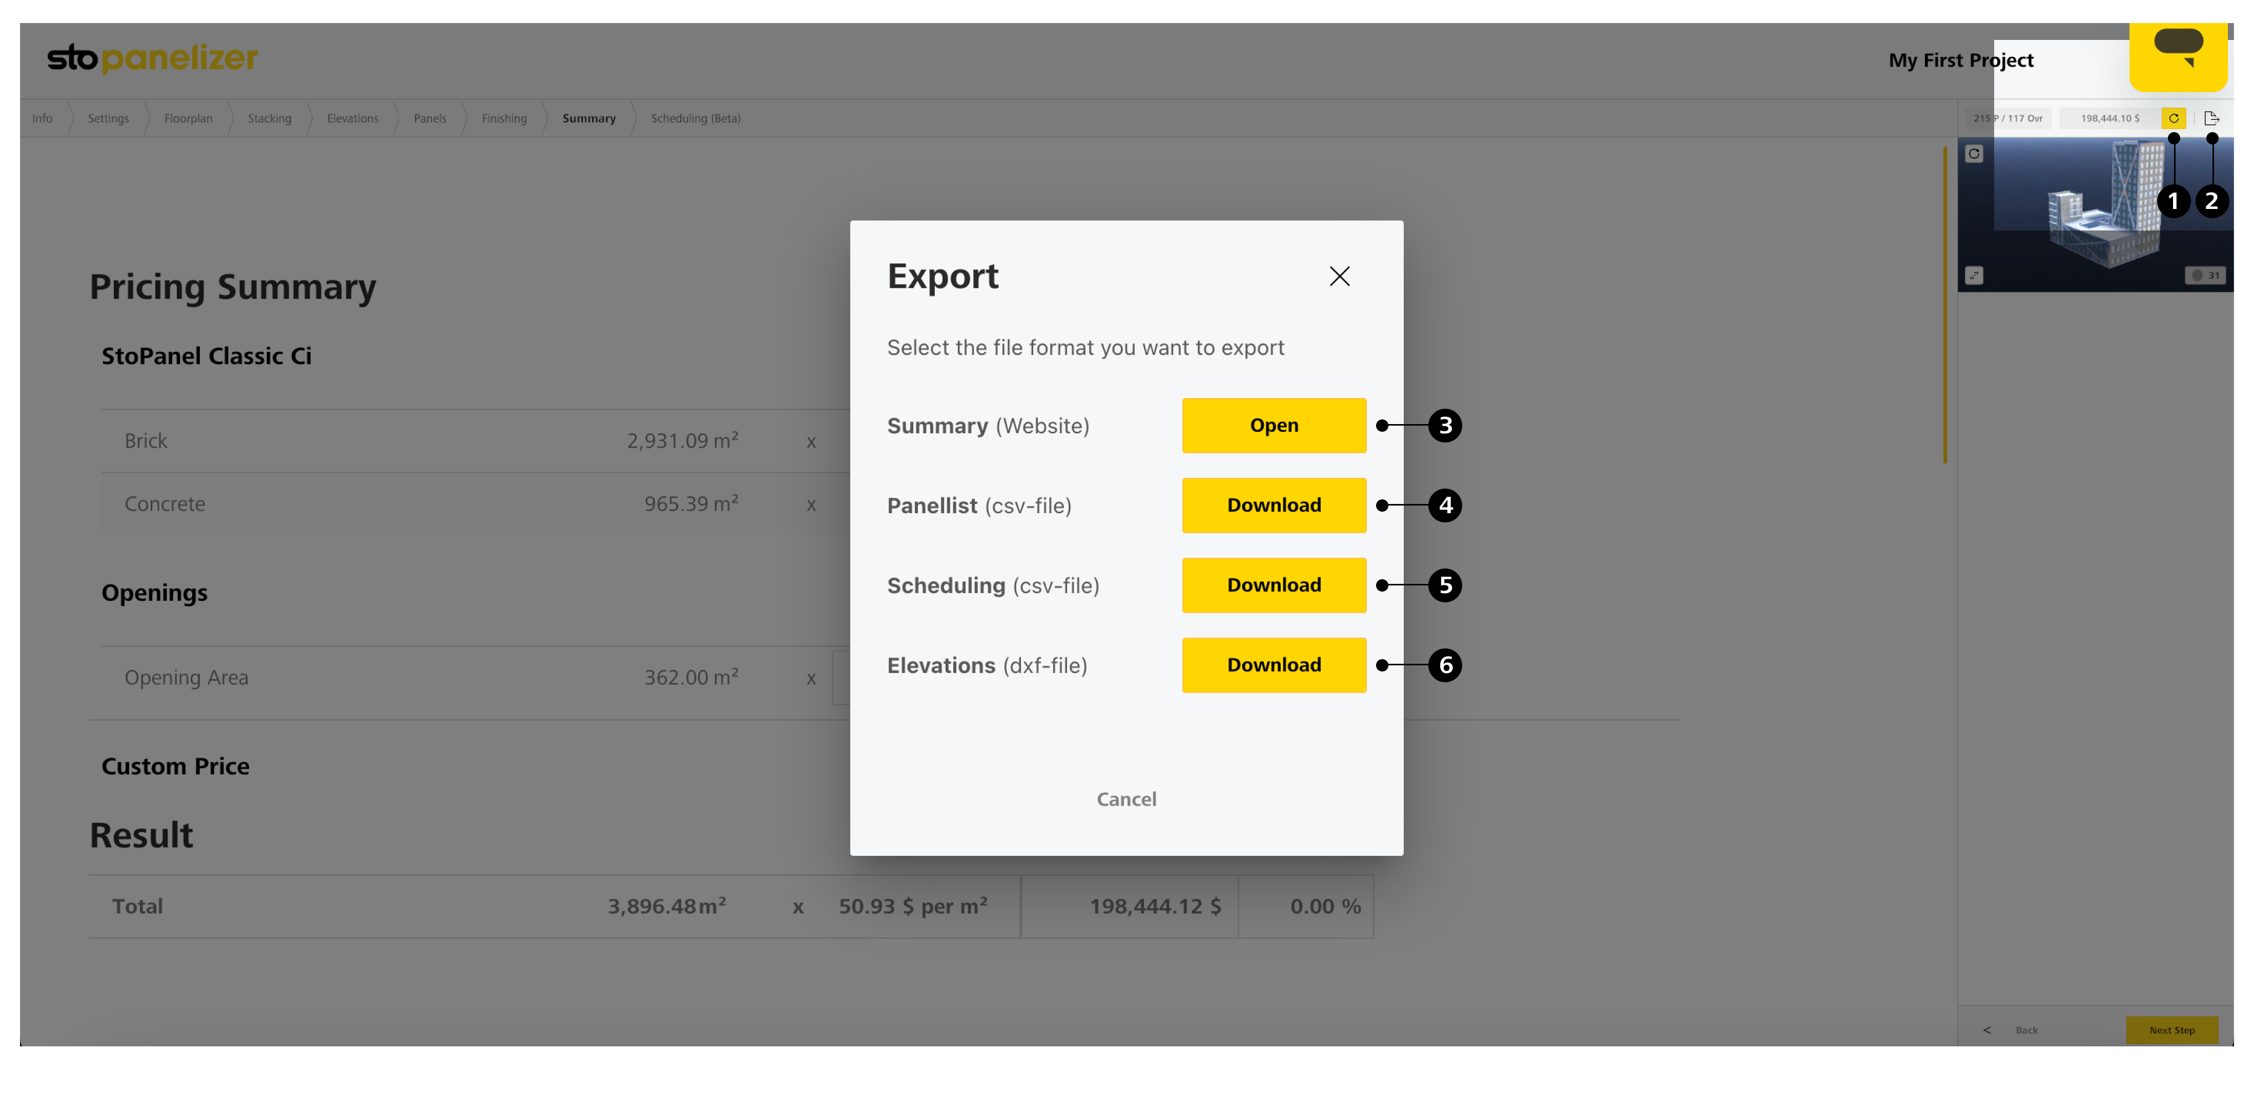Click the 965.39 m² concrete area value

pyautogui.click(x=691, y=503)
